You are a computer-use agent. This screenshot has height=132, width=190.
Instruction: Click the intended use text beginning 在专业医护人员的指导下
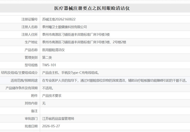pyautogui.click(x=115, y=80)
